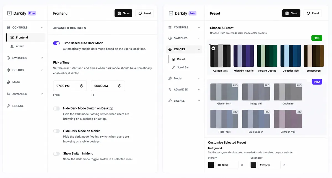
Task: Expand Switches chevron in right sidebar
Action: click(x=199, y=38)
